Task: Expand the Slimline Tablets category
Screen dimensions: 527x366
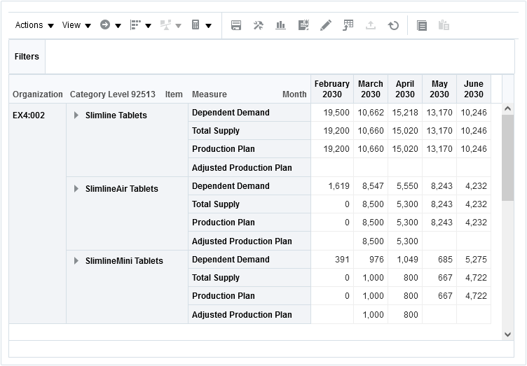Action: click(76, 115)
